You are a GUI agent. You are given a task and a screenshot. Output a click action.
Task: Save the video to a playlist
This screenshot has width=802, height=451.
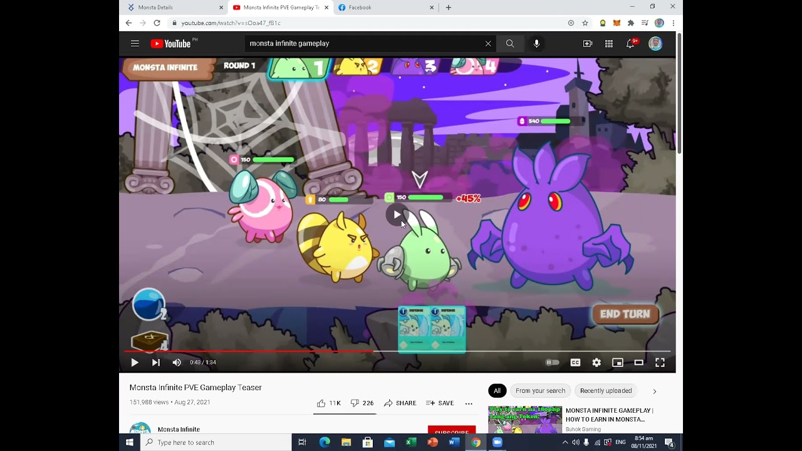[440, 403]
